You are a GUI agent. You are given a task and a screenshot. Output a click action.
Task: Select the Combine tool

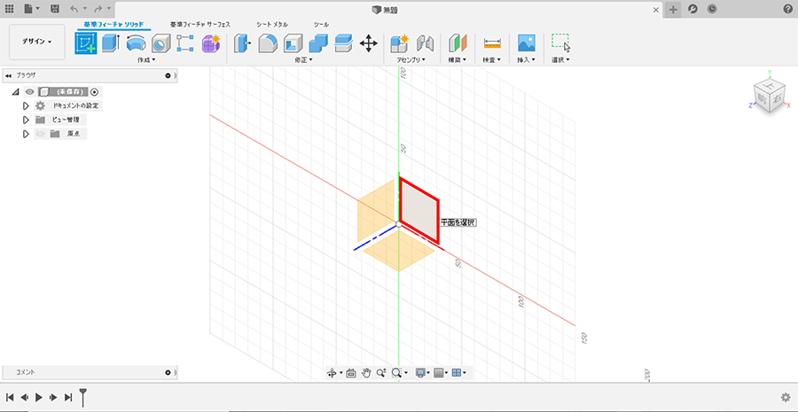pyautogui.click(x=318, y=43)
